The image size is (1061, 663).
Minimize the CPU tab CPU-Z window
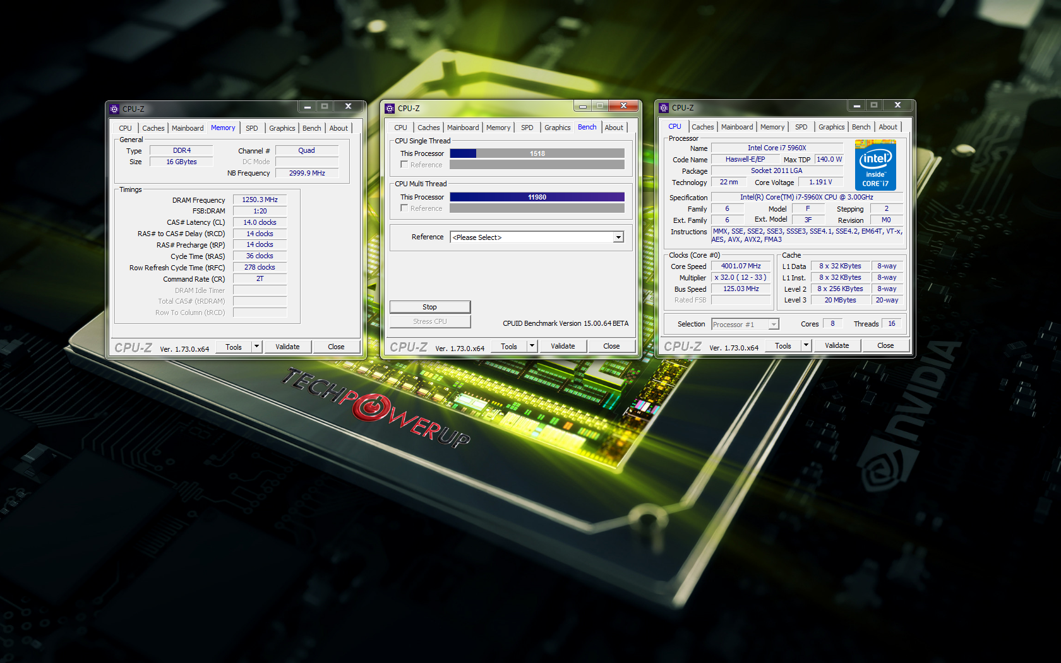[857, 105]
